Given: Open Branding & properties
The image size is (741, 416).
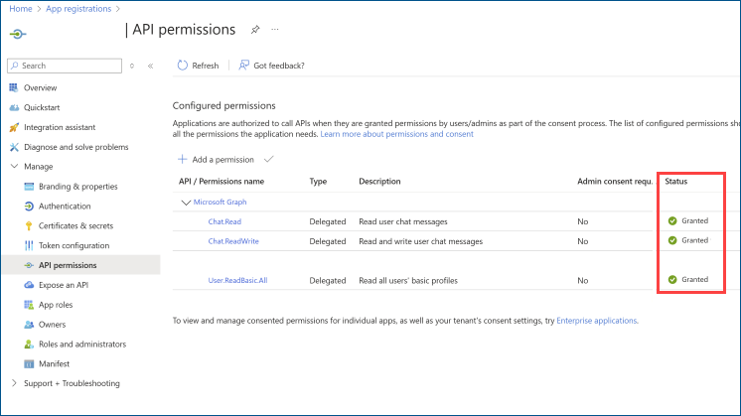Looking at the screenshot, I should coord(78,187).
